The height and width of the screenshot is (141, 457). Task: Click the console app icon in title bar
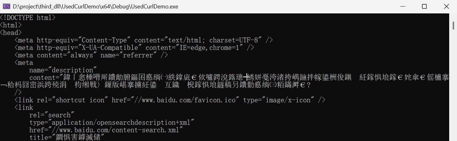coord(7,7)
